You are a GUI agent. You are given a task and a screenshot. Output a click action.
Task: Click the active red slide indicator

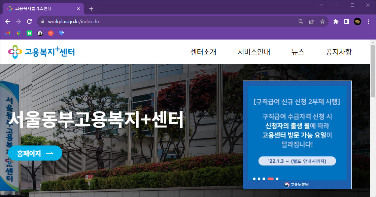click(x=270, y=179)
